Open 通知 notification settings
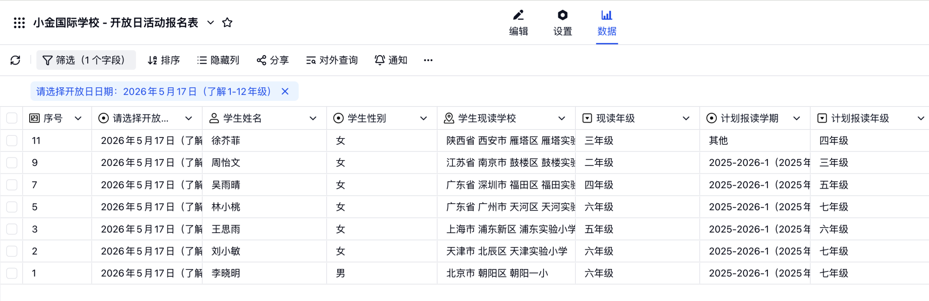This screenshot has height=301, width=929. (x=391, y=60)
